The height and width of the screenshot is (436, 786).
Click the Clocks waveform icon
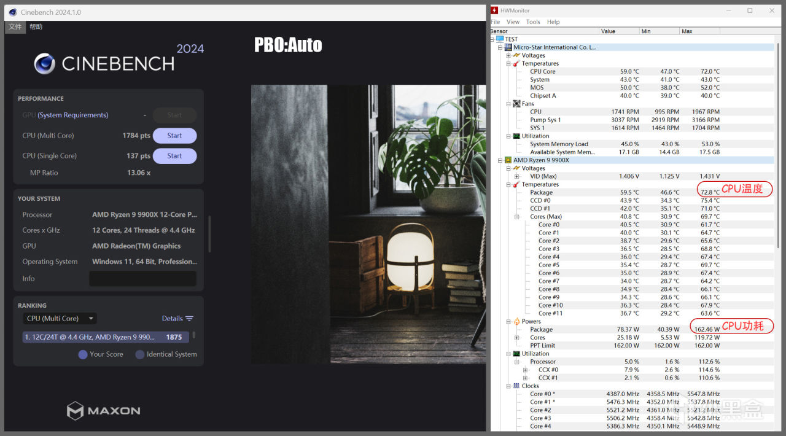[516, 386]
